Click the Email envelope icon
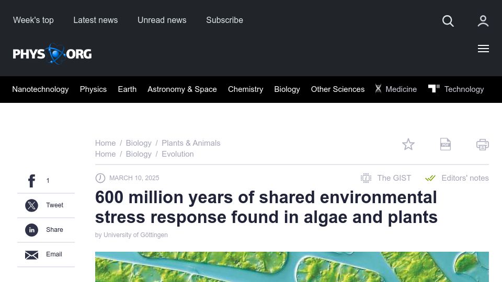Screen dimensions: 502x282 pos(31,255)
